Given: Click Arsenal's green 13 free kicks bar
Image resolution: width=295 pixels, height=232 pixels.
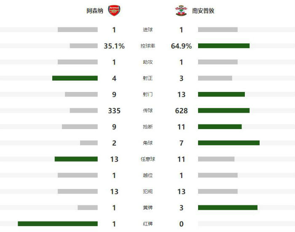Looking at the screenshot, I should tap(76, 159).
